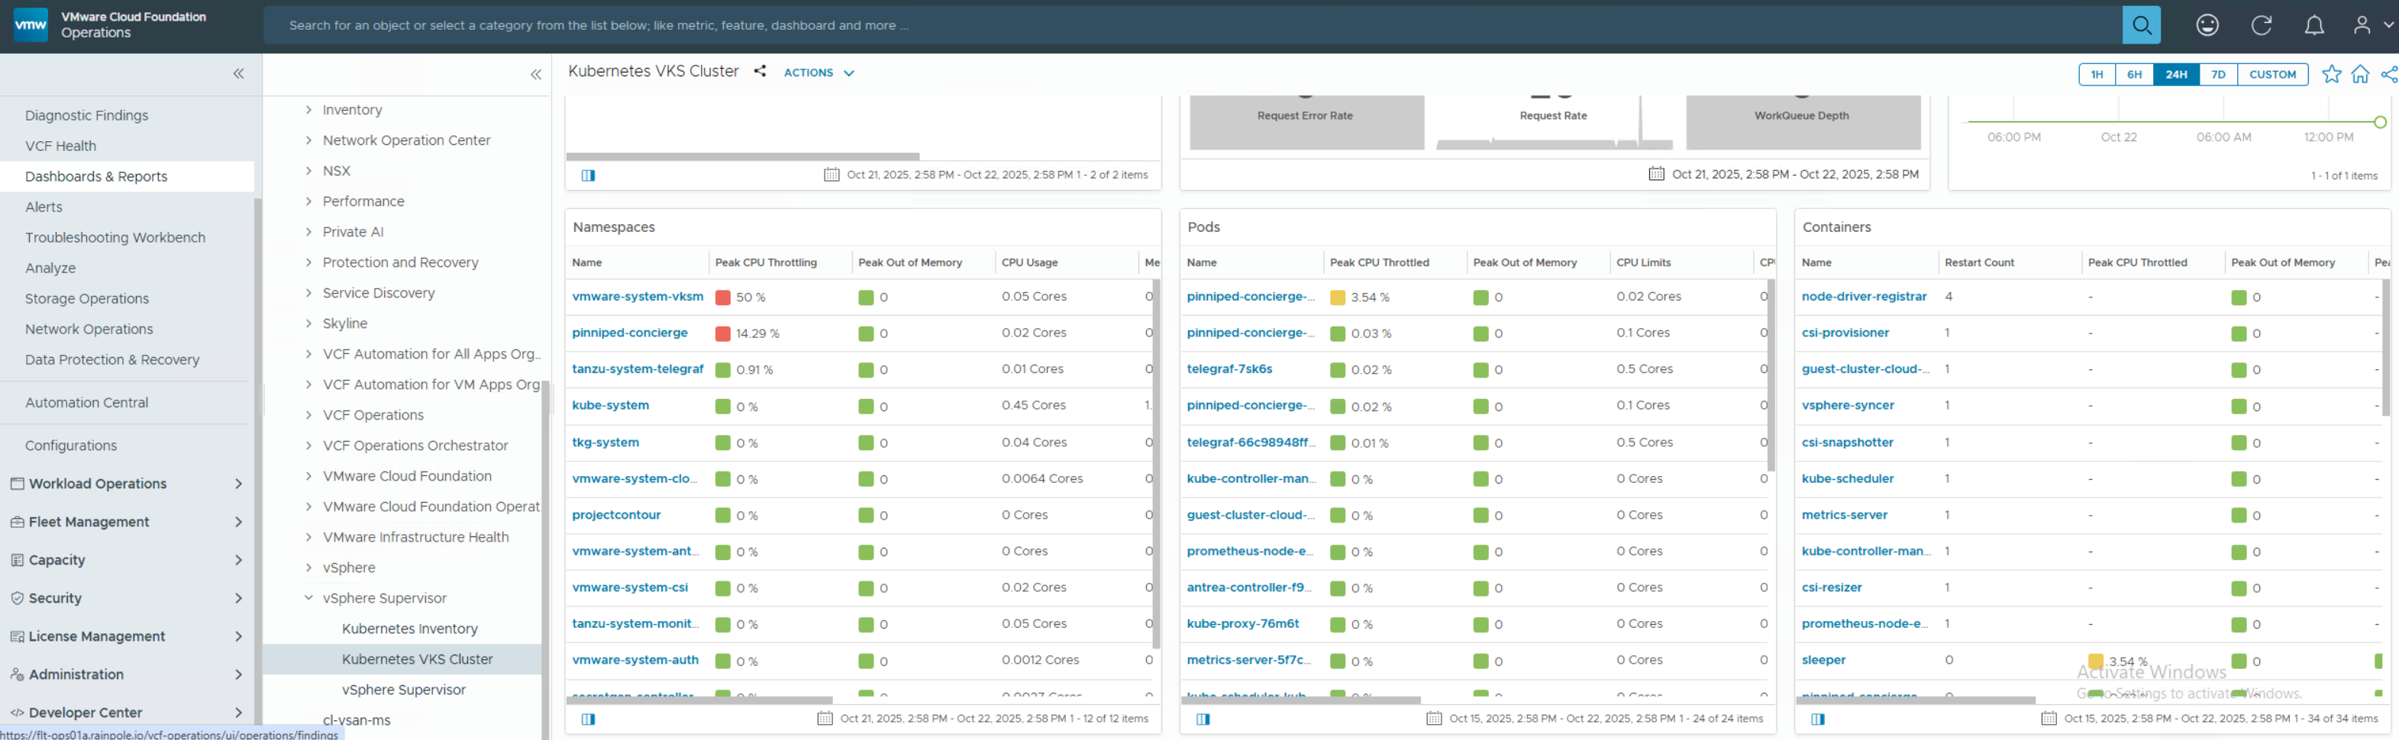Image resolution: width=2399 pixels, height=740 pixels.
Task: Click share icon next to dashboard title
Action: pyautogui.click(x=760, y=72)
